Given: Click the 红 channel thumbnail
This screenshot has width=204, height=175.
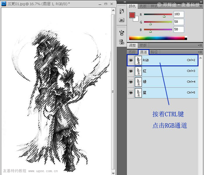Looking at the screenshot, I should 138,71.
